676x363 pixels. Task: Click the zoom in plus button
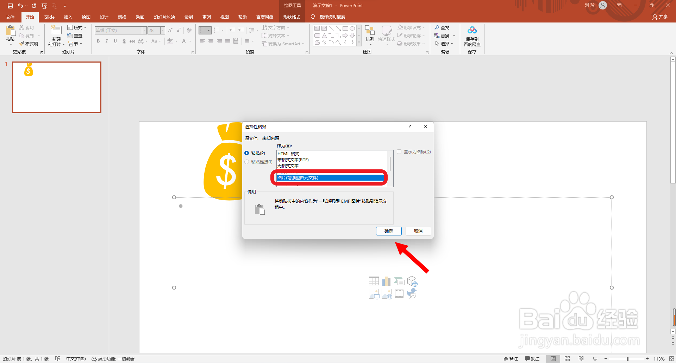pyautogui.click(x=647, y=359)
